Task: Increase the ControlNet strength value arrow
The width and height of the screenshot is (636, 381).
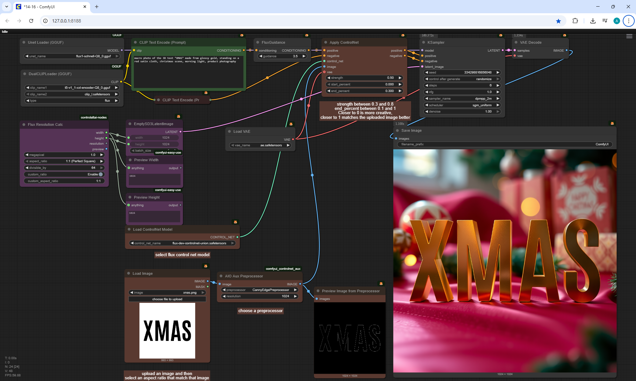Action: click(x=400, y=78)
